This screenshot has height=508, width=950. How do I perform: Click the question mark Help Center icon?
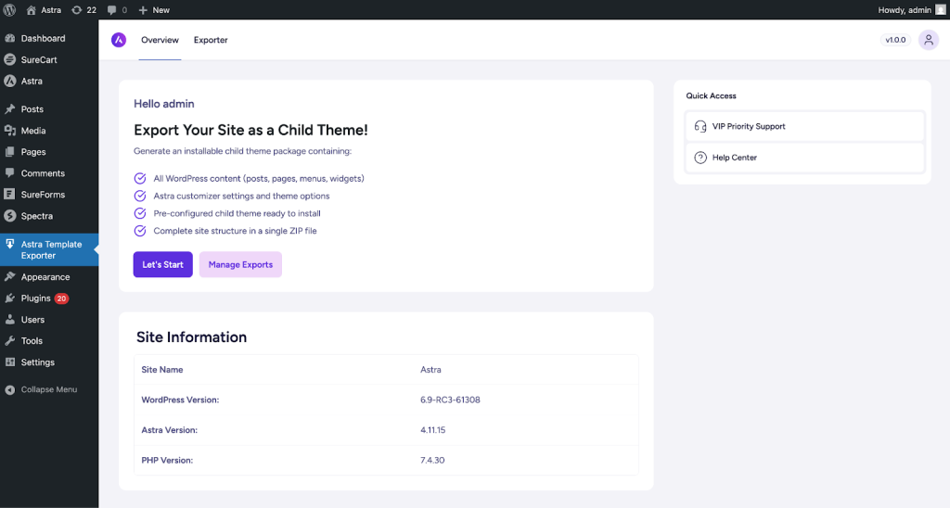pyautogui.click(x=700, y=158)
